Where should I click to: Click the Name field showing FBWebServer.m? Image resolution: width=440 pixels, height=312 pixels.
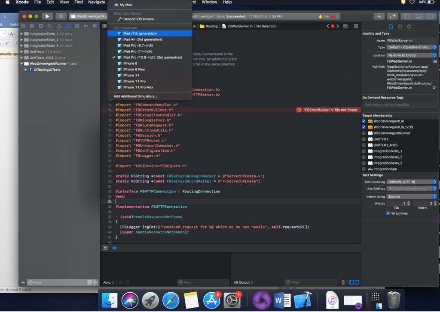411,41
